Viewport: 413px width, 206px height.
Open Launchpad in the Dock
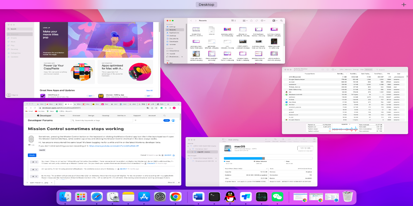81,197
